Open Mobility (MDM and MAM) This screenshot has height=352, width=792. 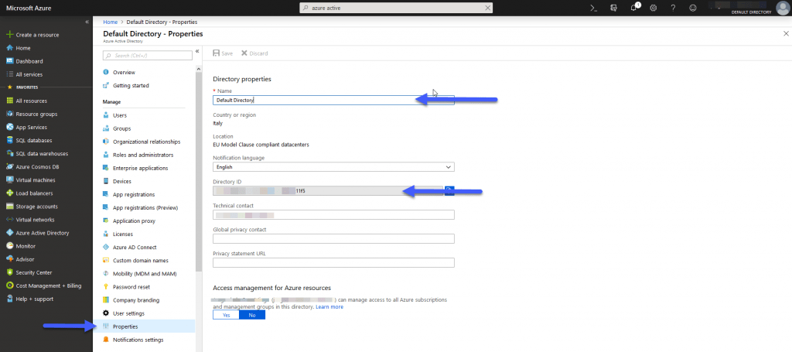144,274
